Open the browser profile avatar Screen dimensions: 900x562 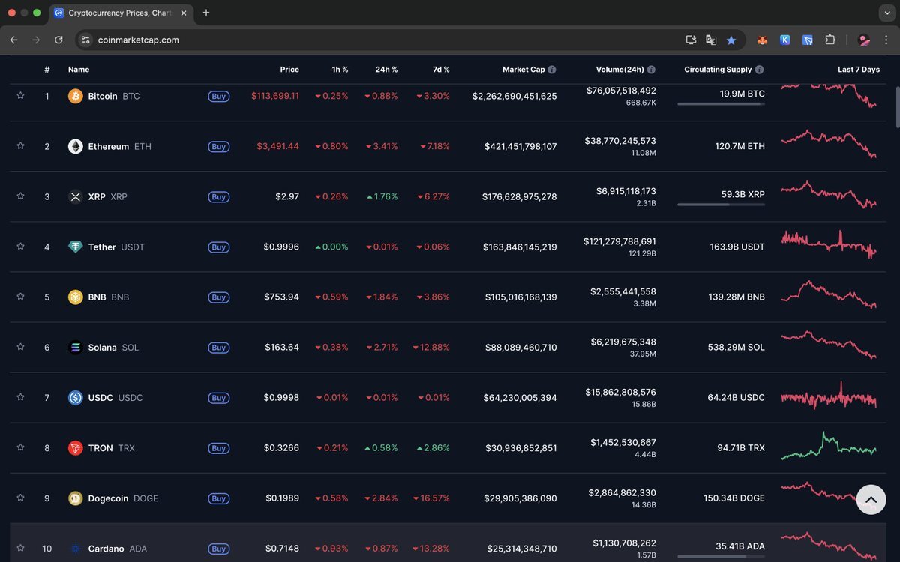[x=864, y=40]
